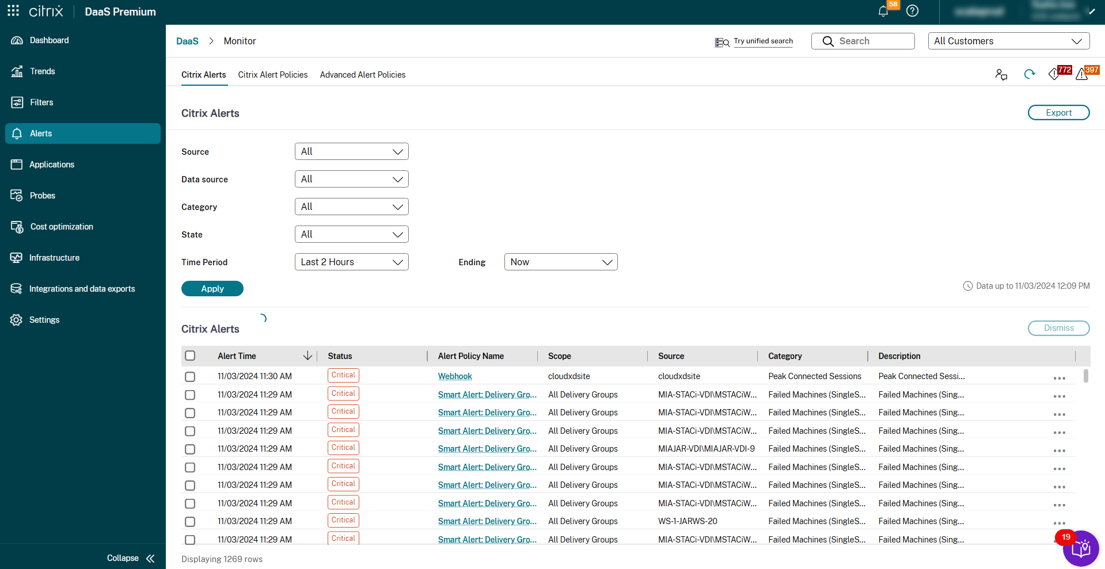The width and height of the screenshot is (1105, 569).
Task: Check the Webhook alert row checkbox
Action: [190, 376]
